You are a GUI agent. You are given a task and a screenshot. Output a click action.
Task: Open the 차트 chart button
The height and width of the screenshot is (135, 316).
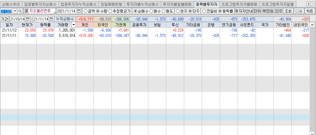(x=309, y=11)
